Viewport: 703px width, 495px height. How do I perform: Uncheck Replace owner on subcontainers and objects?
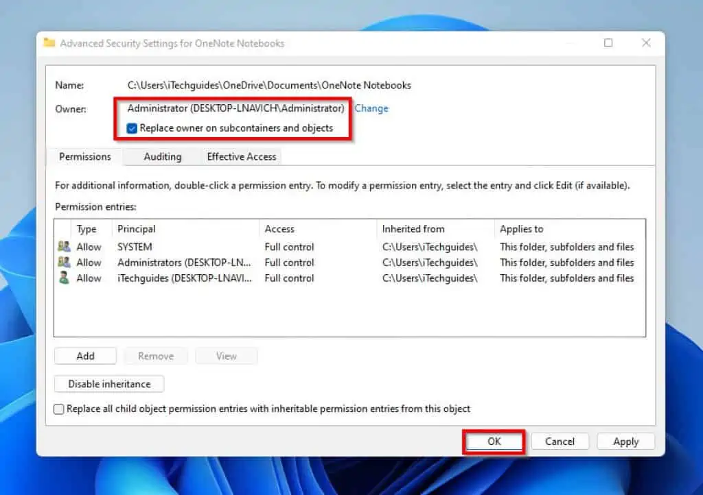(x=132, y=128)
